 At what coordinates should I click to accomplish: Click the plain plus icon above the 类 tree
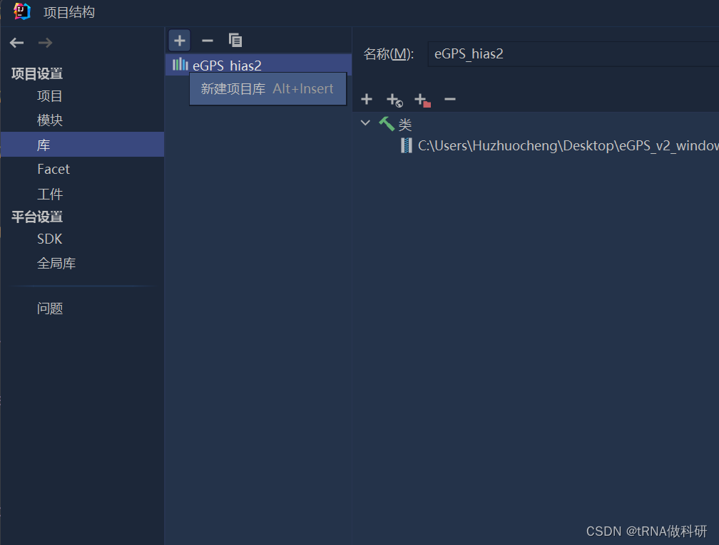366,100
